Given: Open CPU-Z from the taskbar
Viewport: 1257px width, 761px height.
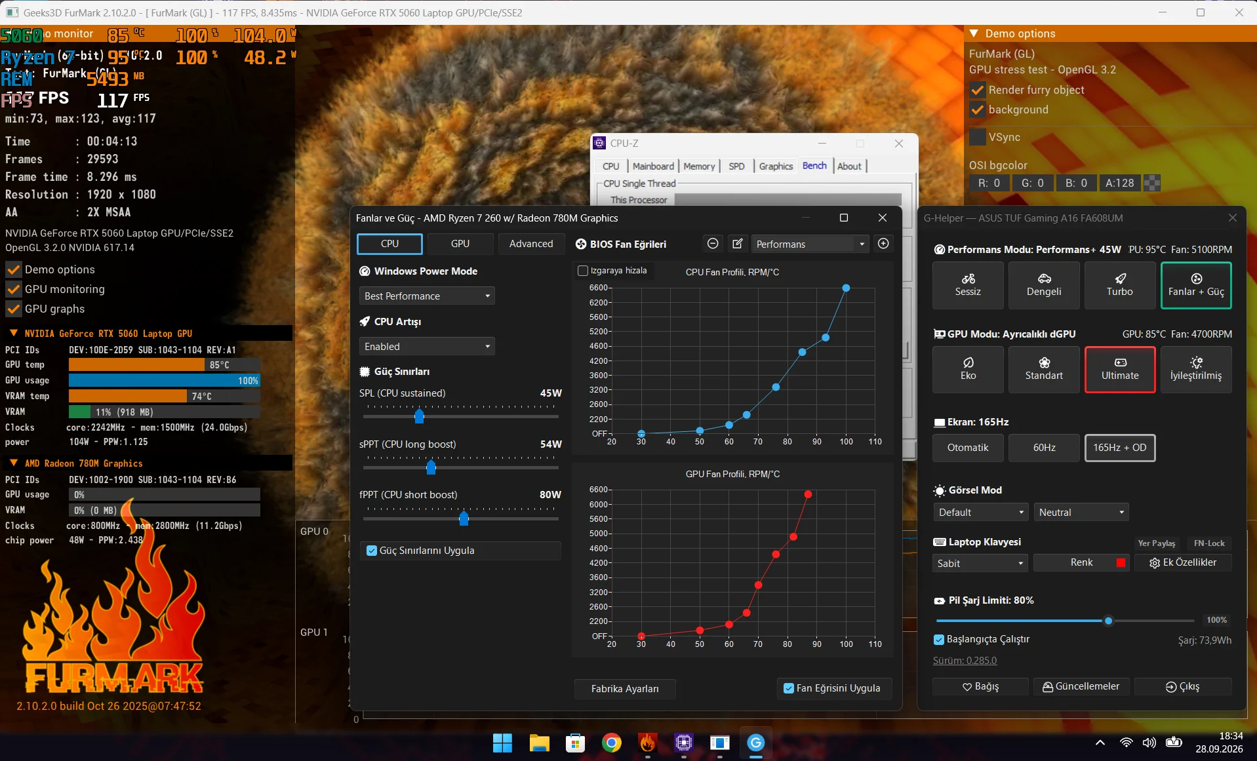Looking at the screenshot, I should (683, 743).
